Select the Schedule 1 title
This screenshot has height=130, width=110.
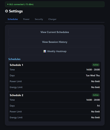16,65
